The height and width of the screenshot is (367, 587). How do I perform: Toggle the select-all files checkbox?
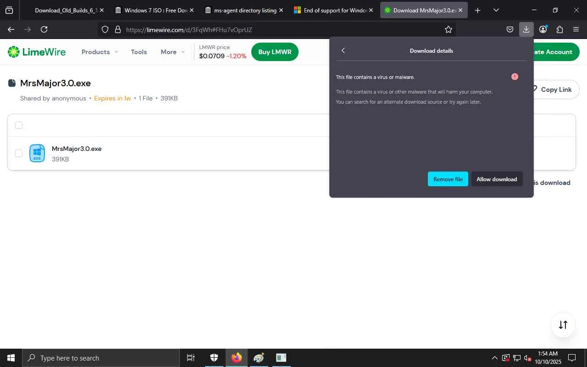click(x=19, y=125)
